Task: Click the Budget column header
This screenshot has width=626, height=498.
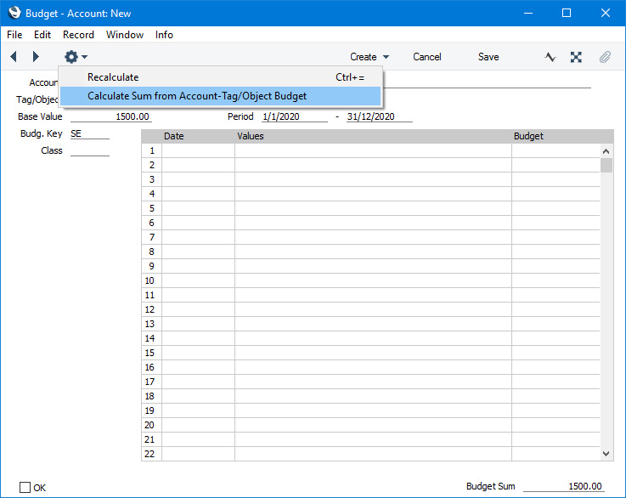Action: pyautogui.click(x=528, y=136)
